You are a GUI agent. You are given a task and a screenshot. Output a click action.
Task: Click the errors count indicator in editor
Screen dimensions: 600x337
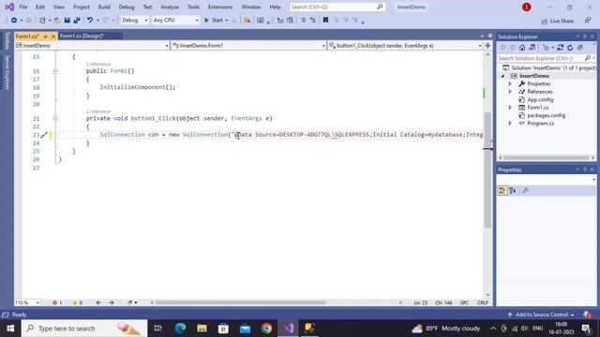tap(57, 302)
